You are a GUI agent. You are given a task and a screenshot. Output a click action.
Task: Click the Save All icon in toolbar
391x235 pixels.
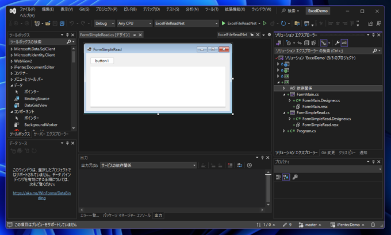(x=62, y=23)
